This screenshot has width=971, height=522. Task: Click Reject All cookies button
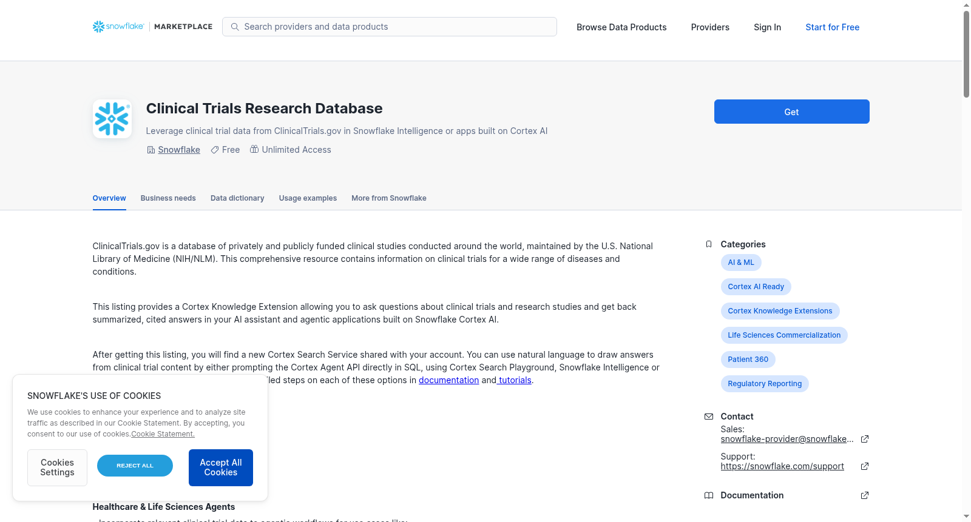pos(135,466)
